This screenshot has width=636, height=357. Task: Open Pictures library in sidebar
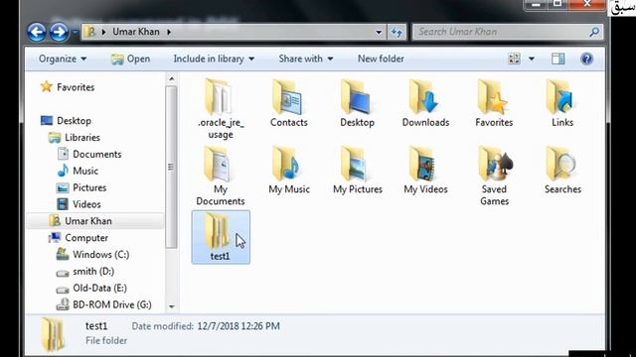(89, 188)
